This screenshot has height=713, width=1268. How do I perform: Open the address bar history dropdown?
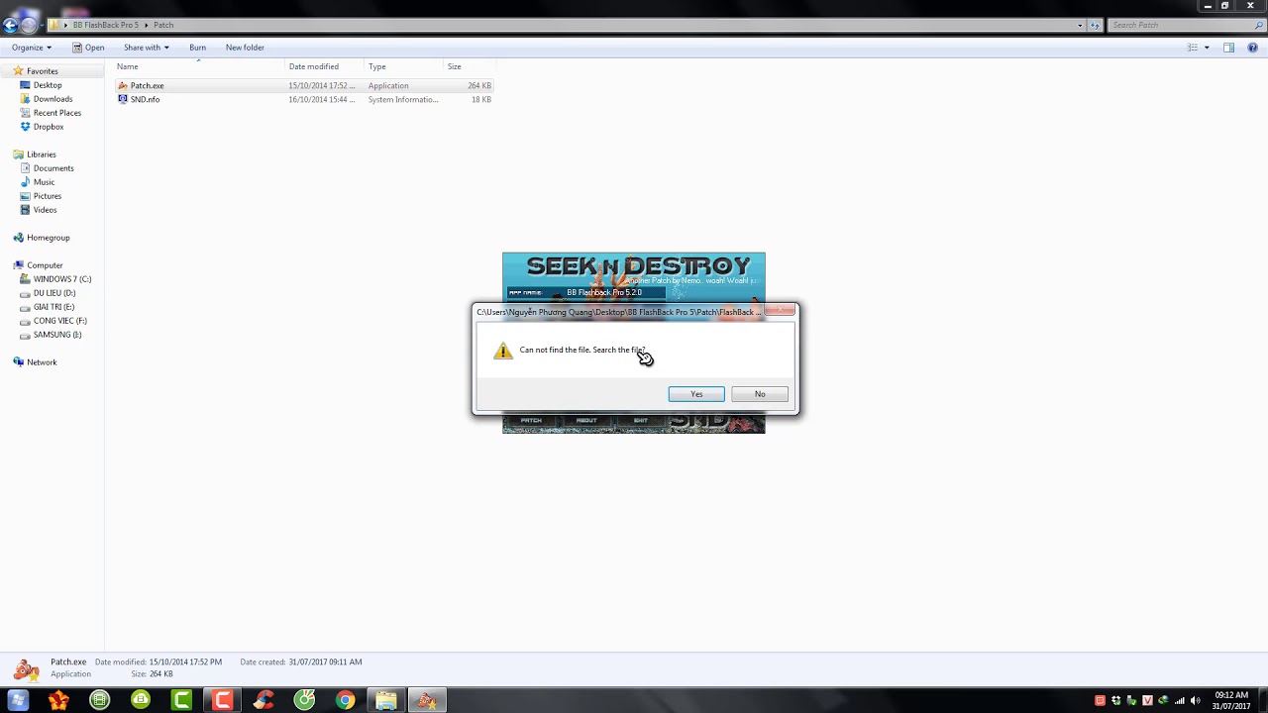[x=1080, y=25]
